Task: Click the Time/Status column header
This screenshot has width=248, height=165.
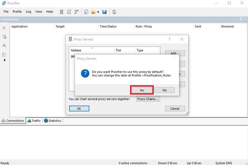Action: point(116,26)
